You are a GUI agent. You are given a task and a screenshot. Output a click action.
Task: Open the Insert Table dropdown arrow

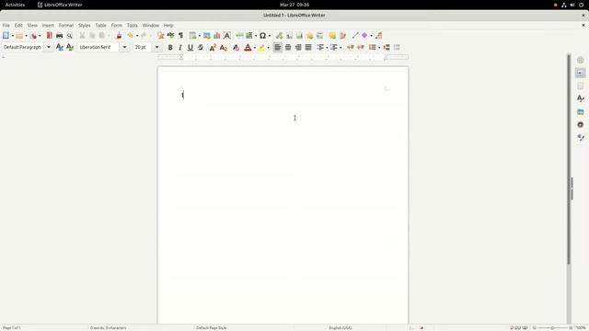pyautogui.click(x=199, y=36)
